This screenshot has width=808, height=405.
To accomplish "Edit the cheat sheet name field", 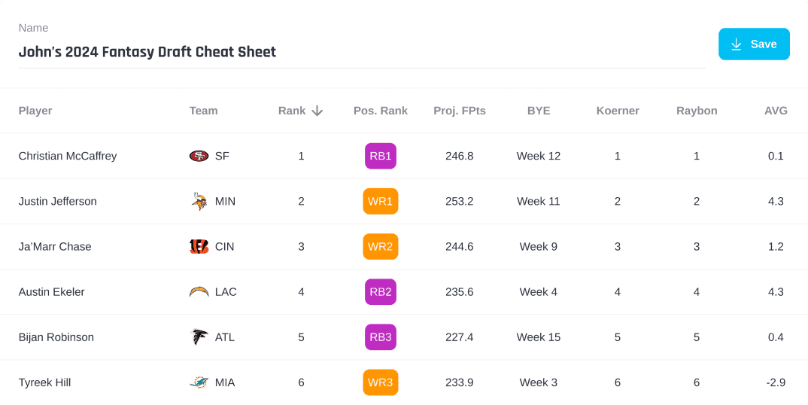I will pyautogui.click(x=361, y=52).
